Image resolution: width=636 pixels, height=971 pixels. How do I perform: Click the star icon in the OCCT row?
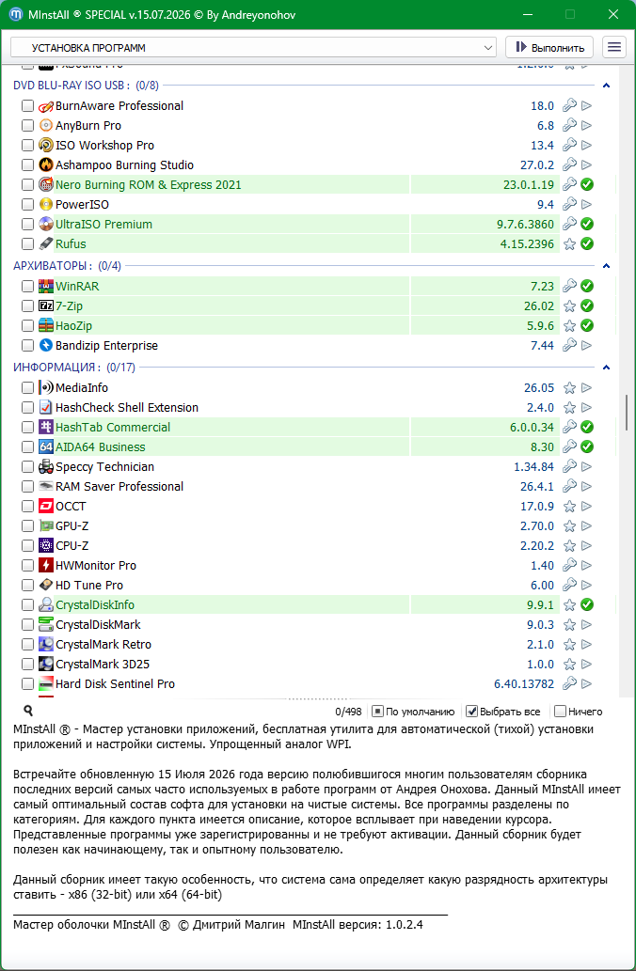(569, 507)
